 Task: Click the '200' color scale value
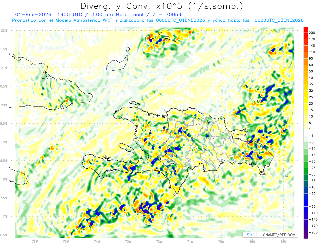coord(312,33)
